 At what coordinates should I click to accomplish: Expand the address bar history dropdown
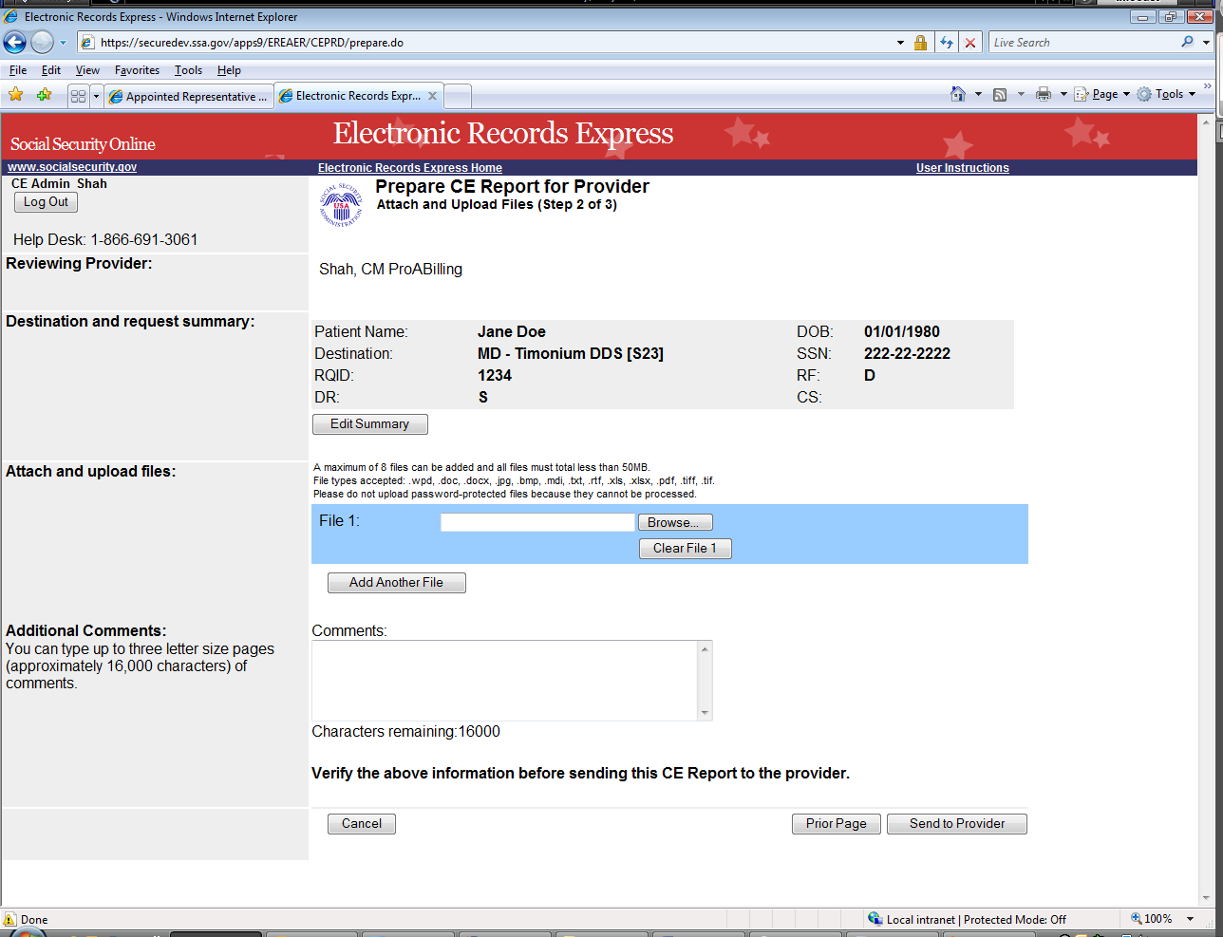[x=900, y=43]
